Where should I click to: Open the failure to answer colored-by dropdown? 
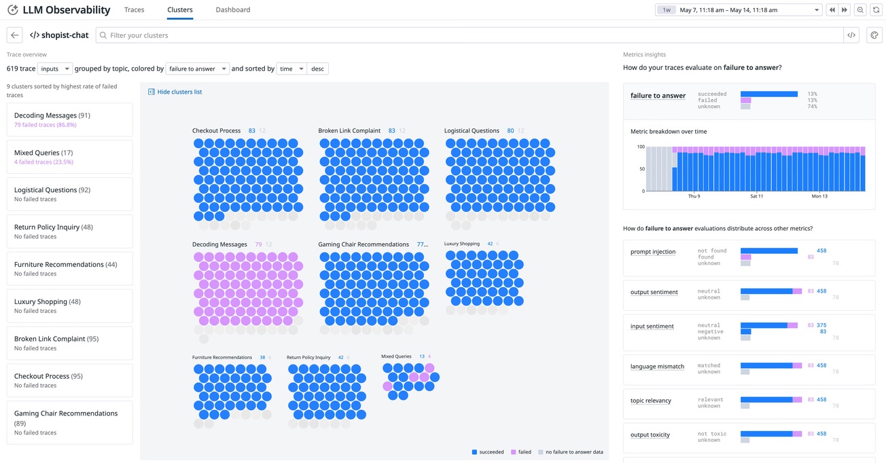coord(197,69)
